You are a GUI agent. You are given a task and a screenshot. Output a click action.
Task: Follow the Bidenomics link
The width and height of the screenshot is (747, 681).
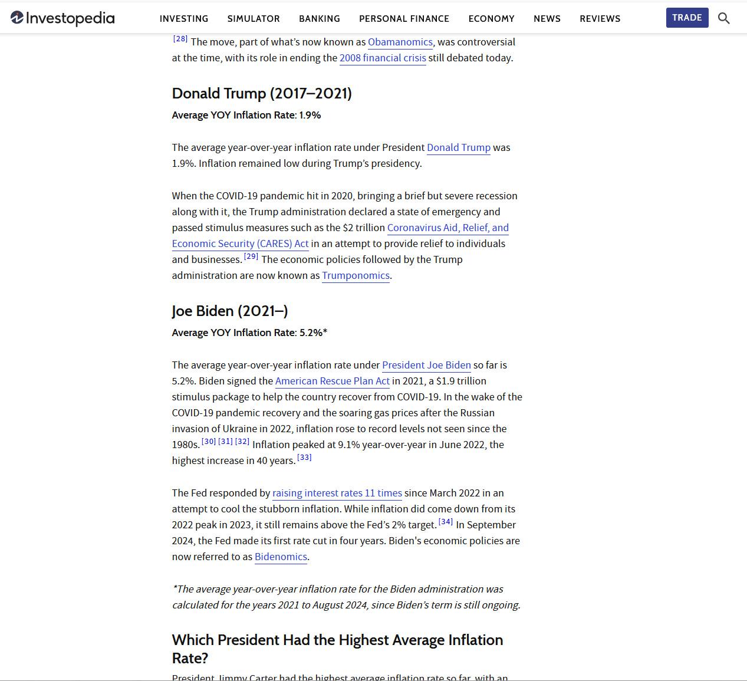pos(281,557)
